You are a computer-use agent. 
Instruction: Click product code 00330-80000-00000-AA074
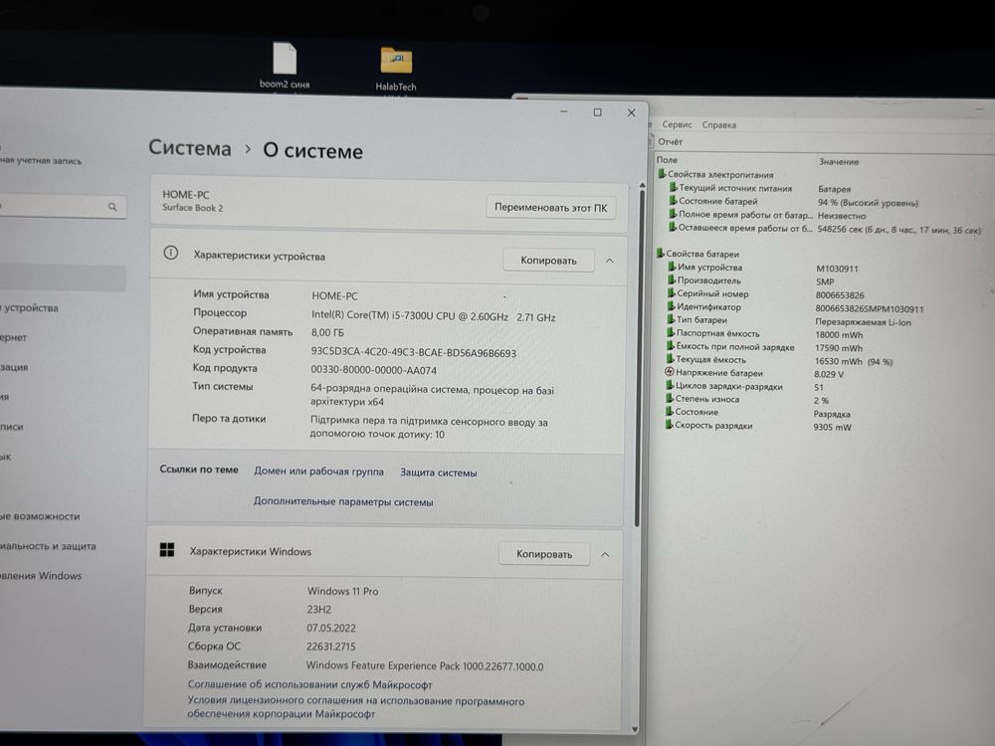click(x=374, y=370)
